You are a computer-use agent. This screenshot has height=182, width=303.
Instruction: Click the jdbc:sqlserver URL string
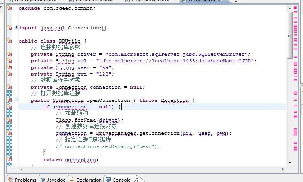(175, 61)
